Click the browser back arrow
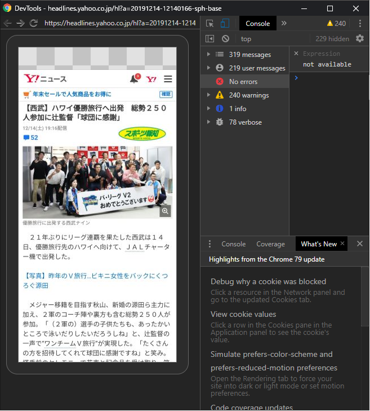The height and width of the screenshot is (411, 370). pos(7,23)
